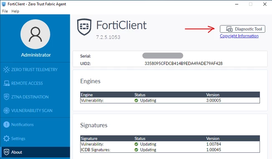The height and width of the screenshot is (159, 272).
Task: Click engine version 3.00005
Action: click(214, 100)
